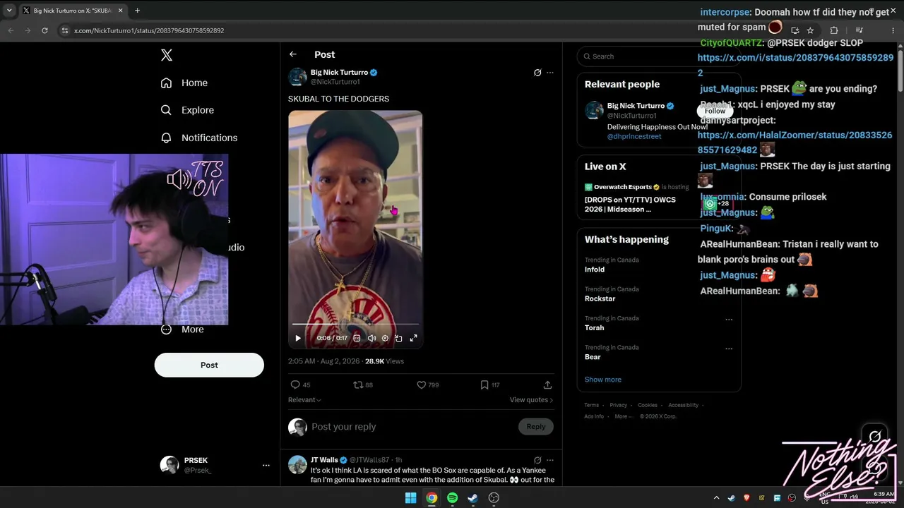Image resolution: width=904 pixels, height=508 pixels.
Task: Follow Big Nick Turturro in Relevant people
Action: 715,111
